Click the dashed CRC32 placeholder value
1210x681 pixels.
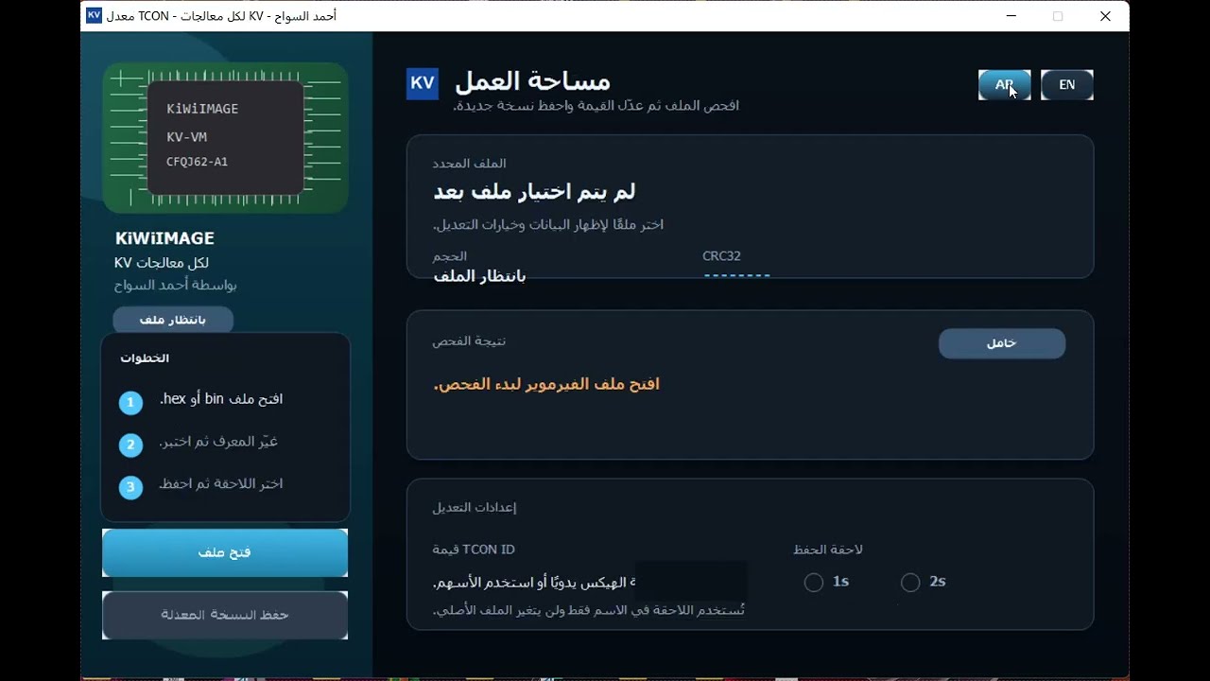point(736,275)
